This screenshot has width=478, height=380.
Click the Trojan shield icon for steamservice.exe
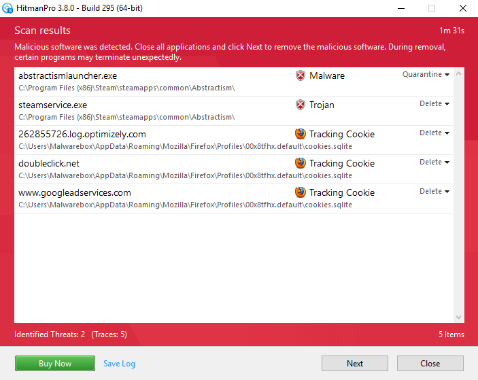(x=301, y=105)
